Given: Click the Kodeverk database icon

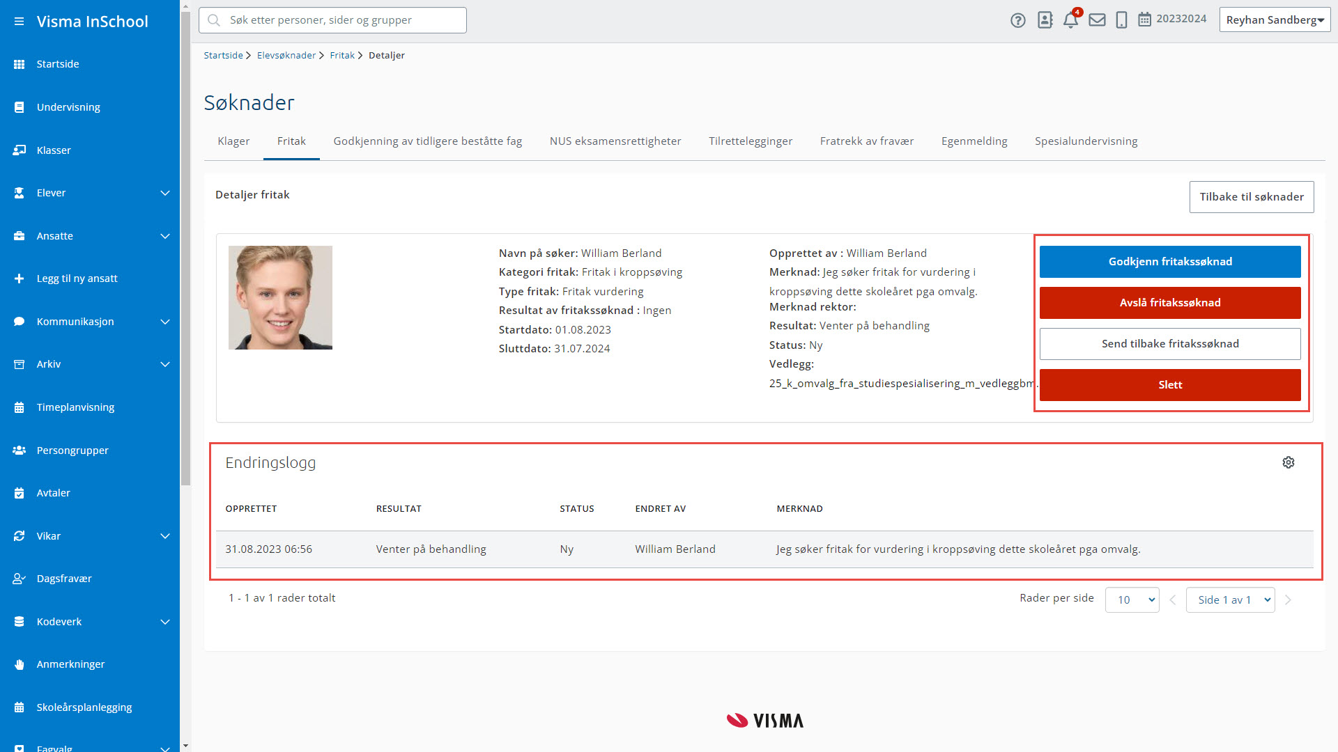Looking at the screenshot, I should (20, 622).
